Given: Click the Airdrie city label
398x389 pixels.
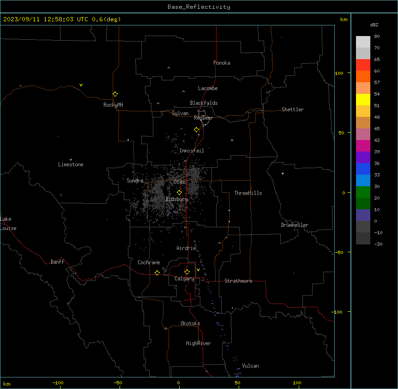Looking at the screenshot, I should pos(186,248).
